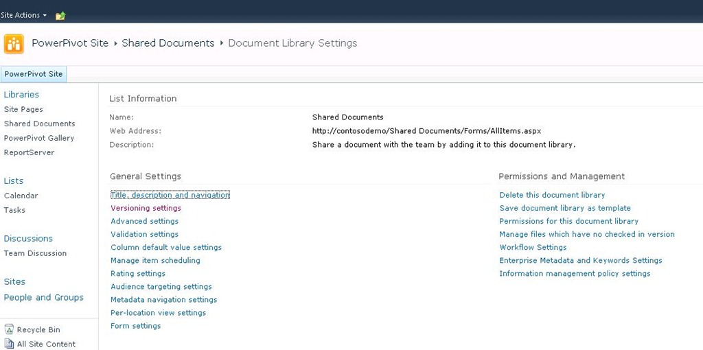This screenshot has height=350, width=703.
Task: Open the Discussions heading
Action: (x=28, y=238)
